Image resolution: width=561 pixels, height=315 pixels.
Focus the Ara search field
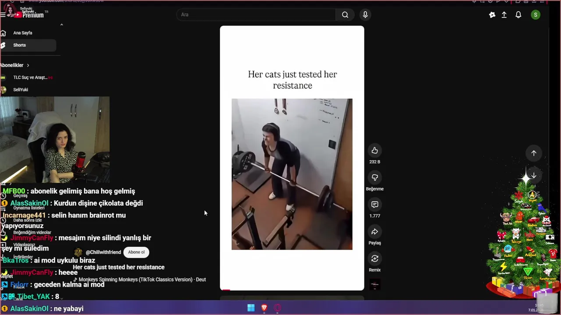256,15
